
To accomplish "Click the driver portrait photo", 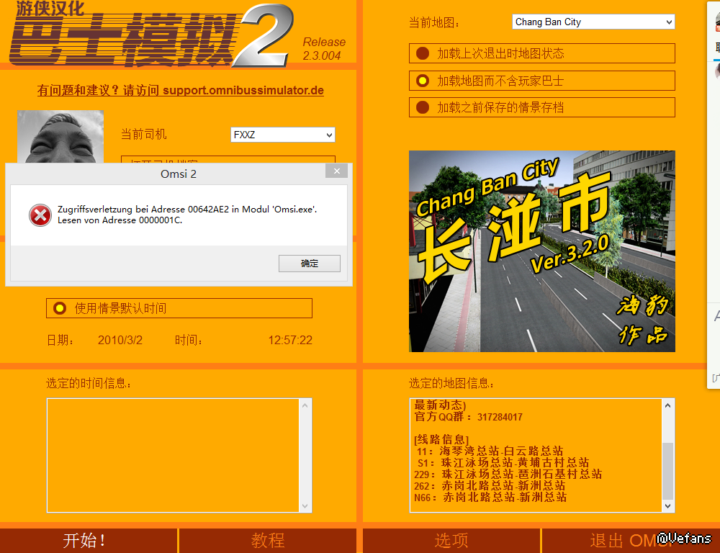I will (x=60, y=136).
